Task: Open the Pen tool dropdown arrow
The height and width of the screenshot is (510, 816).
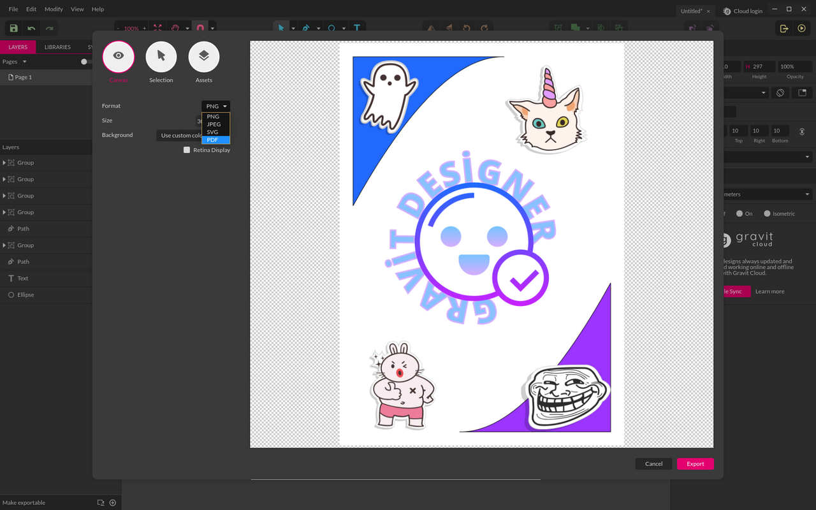Action: 318,28
